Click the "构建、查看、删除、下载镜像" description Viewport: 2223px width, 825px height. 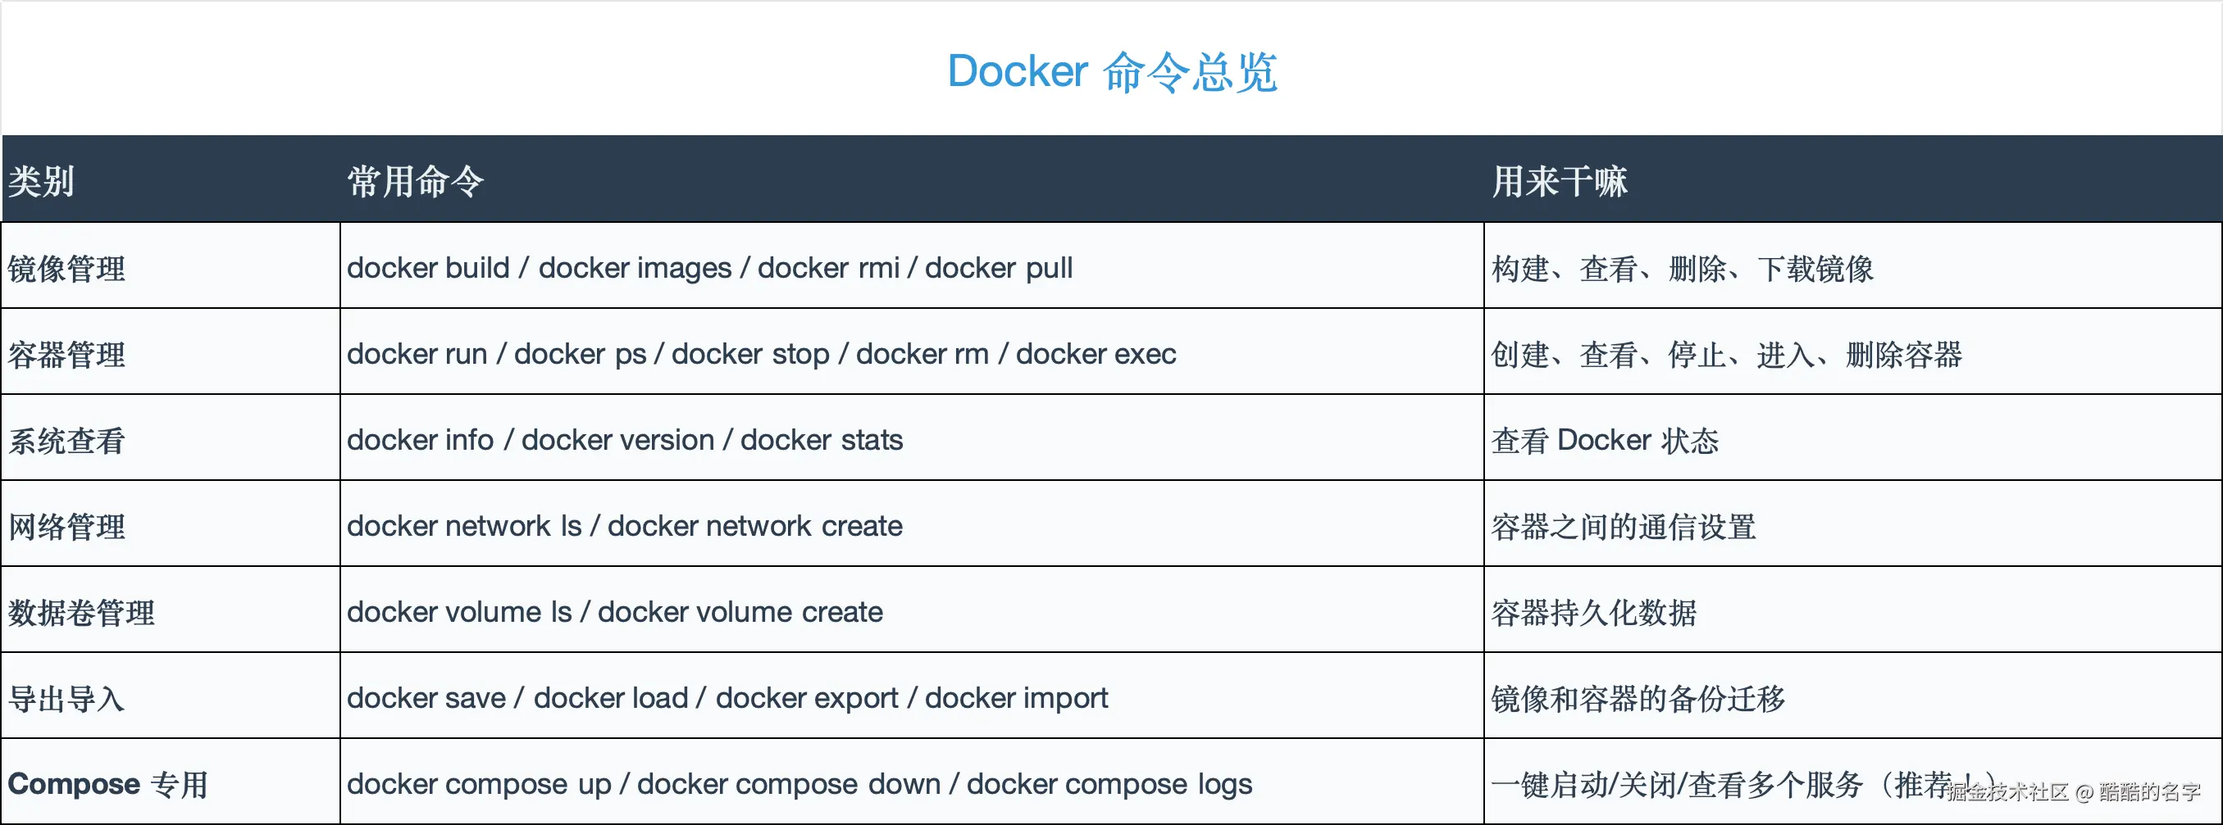[x=1682, y=268]
